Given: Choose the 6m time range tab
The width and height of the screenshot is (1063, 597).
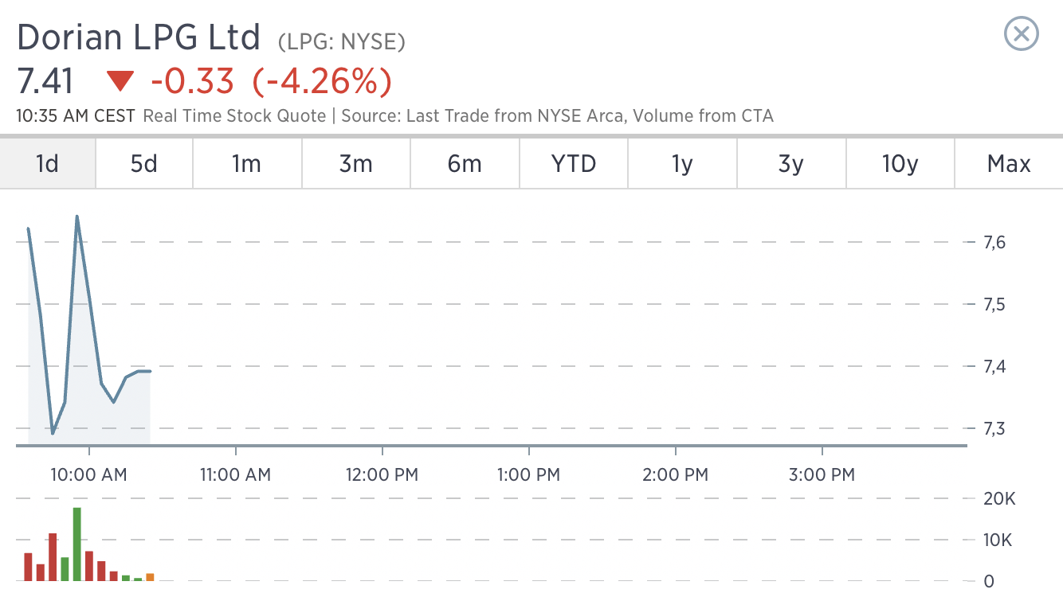Looking at the screenshot, I should click(465, 164).
